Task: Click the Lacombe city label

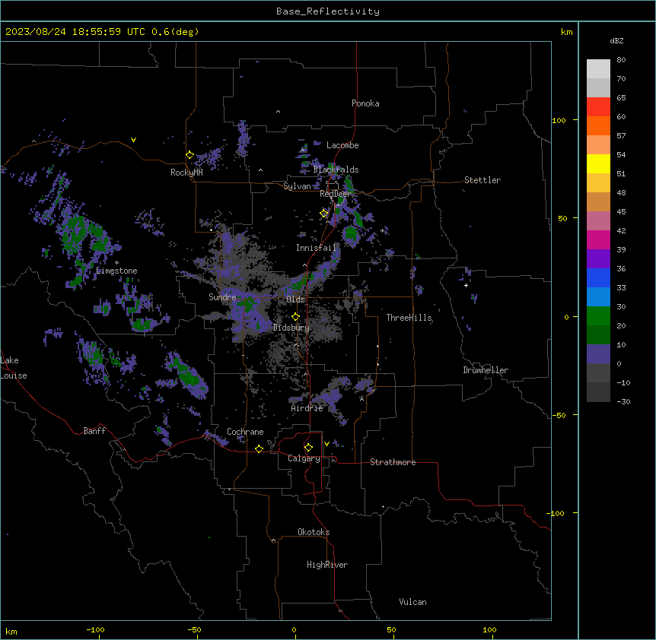Action: [342, 145]
